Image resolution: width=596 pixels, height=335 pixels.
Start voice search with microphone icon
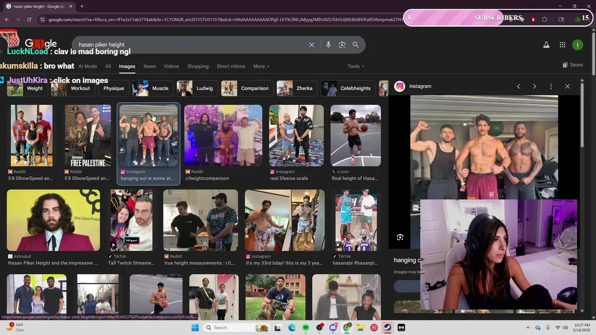point(328,45)
